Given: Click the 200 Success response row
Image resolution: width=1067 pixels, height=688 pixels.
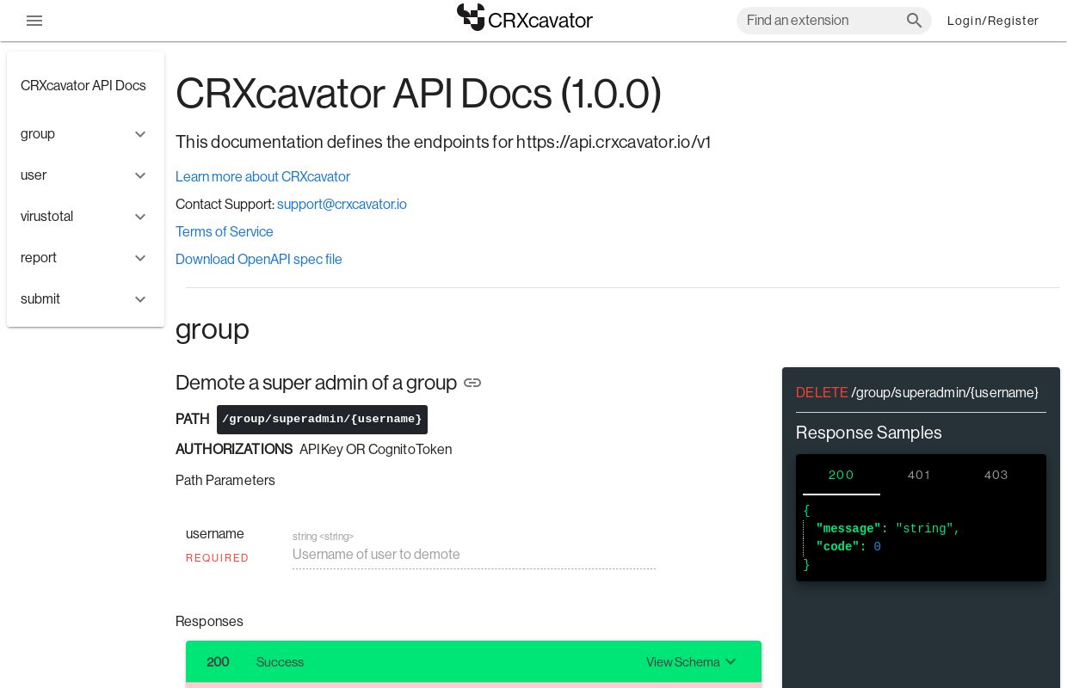Looking at the screenshot, I should click(473, 661).
